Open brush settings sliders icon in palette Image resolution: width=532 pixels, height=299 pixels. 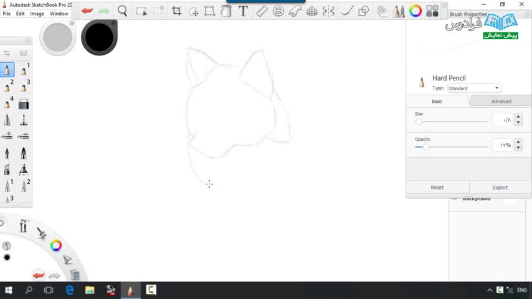coord(7,53)
